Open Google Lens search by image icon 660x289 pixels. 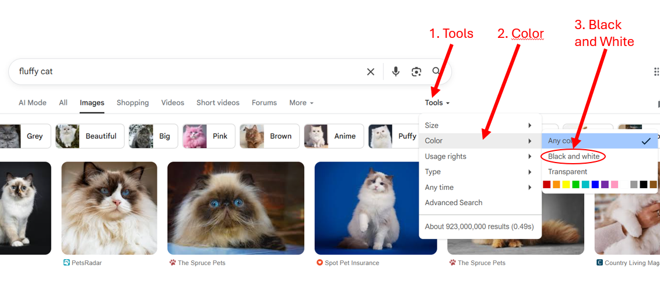[x=416, y=72]
